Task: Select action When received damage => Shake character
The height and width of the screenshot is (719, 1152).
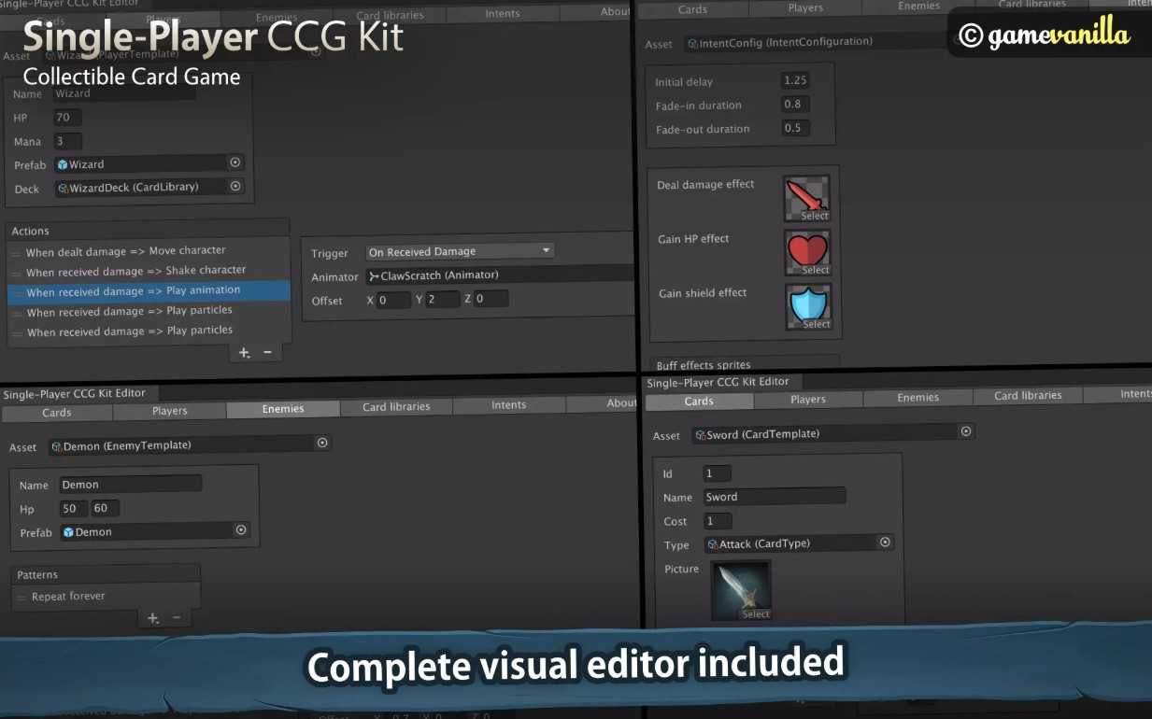Action: pos(149,271)
